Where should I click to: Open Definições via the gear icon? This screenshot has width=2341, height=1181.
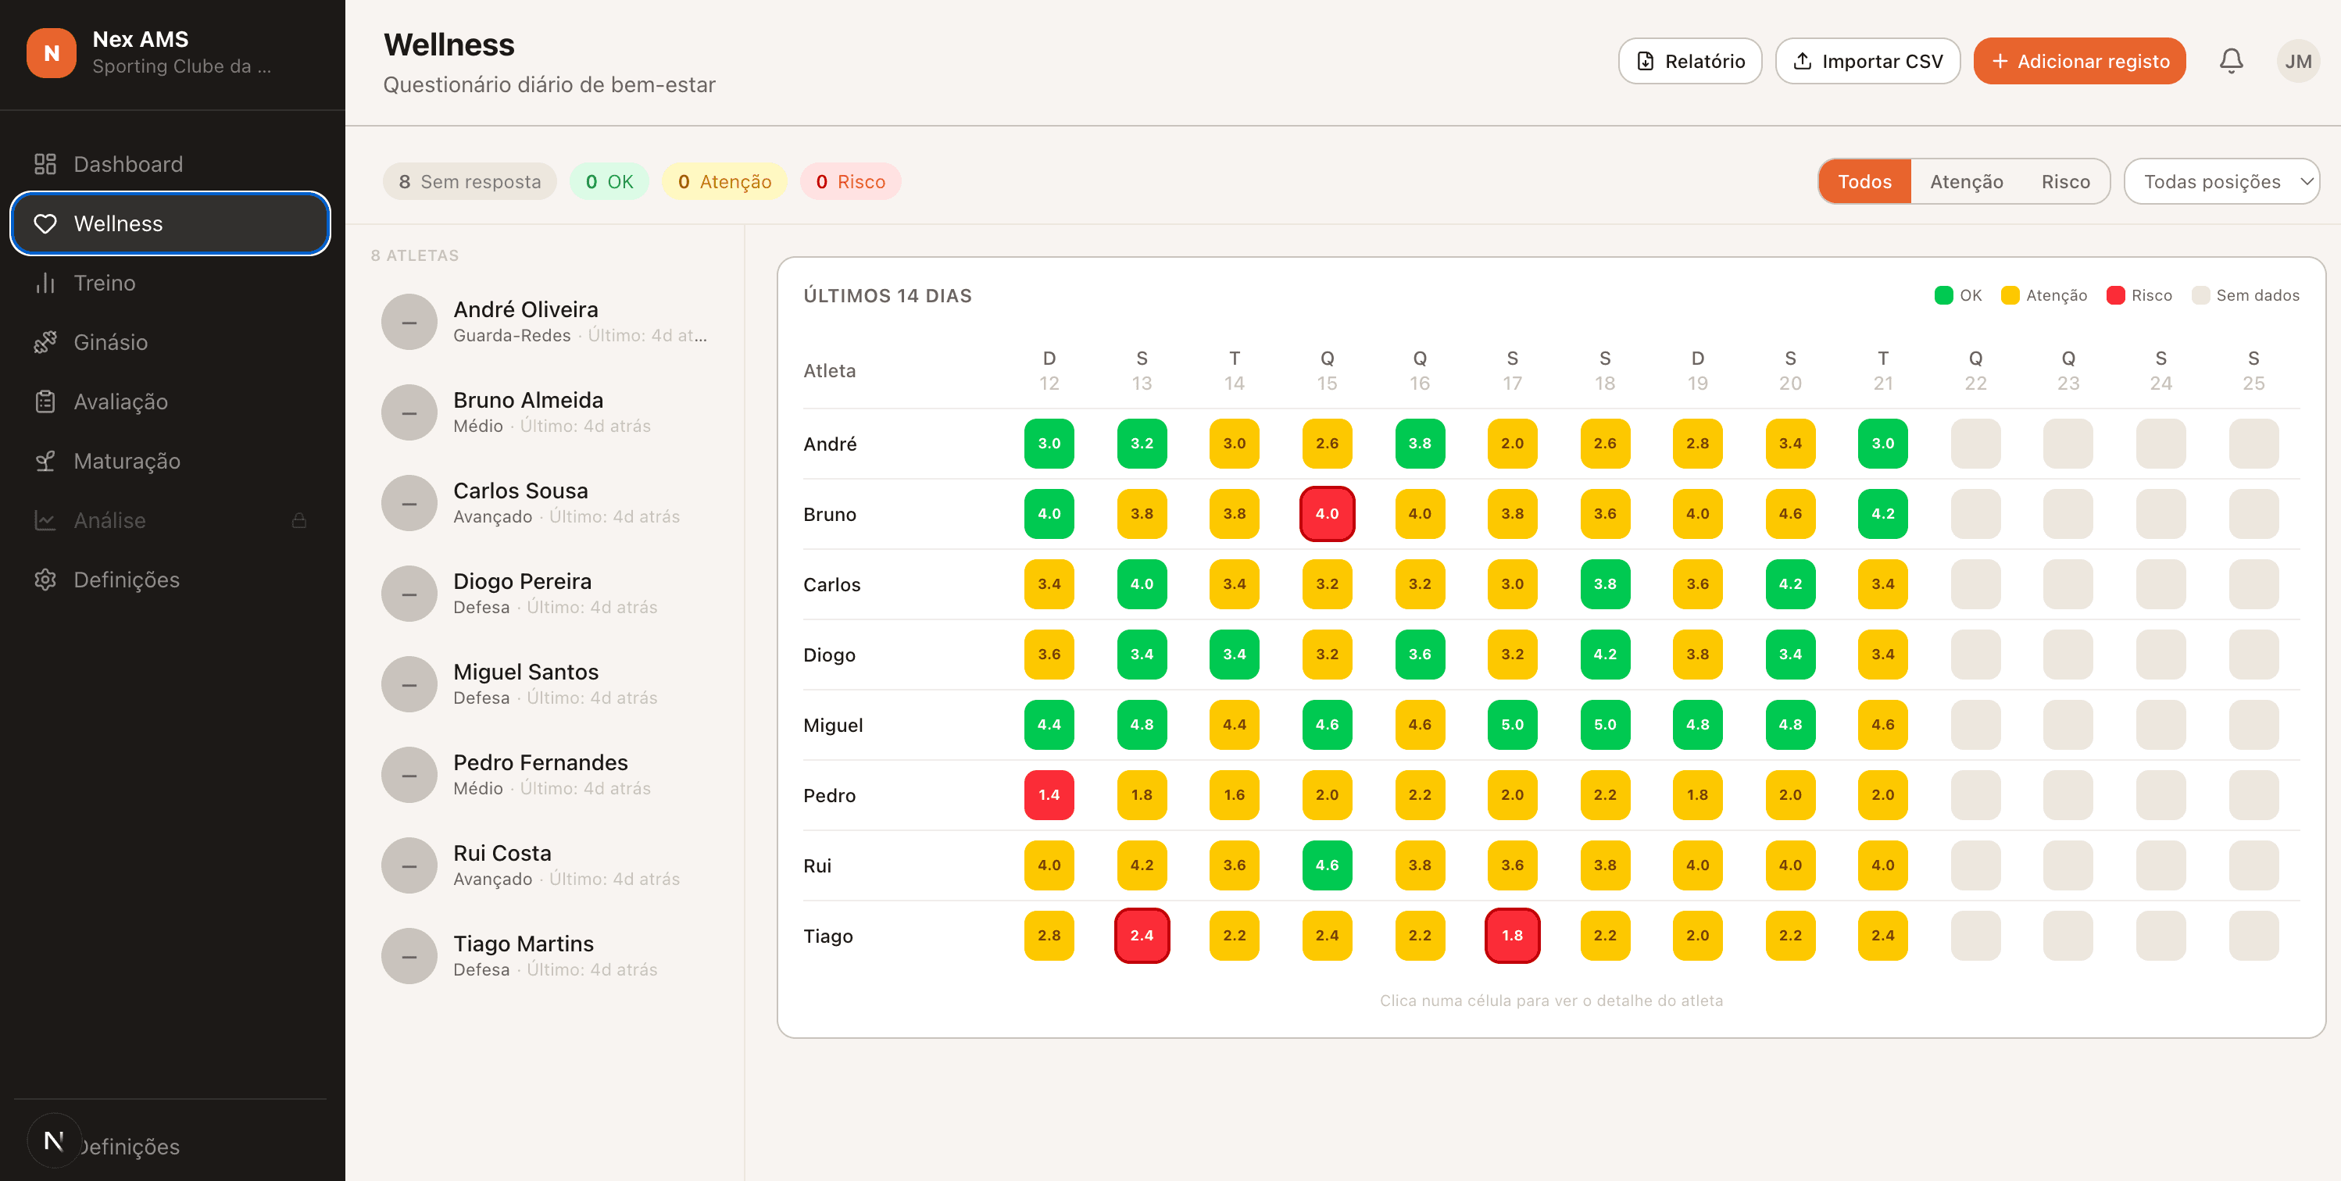click(x=45, y=580)
